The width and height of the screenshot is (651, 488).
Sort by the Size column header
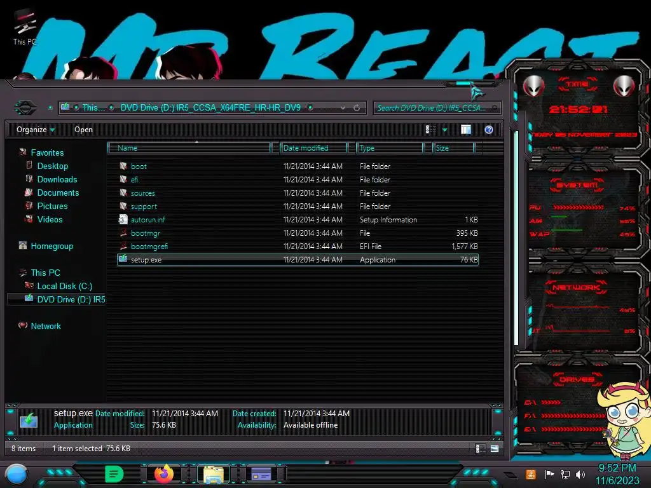(x=453, y=147)
